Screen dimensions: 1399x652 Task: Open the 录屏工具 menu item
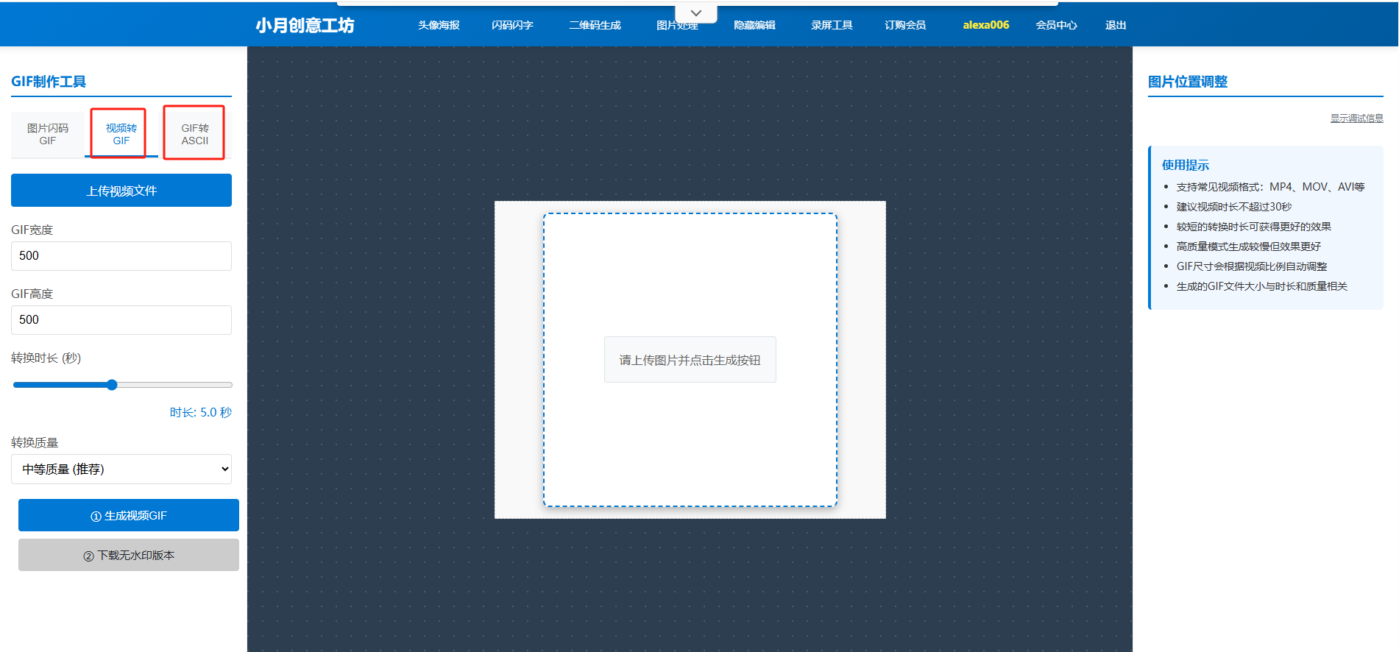pyautogui.click(x=832, y=25)
